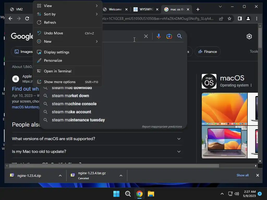
Task: Start voice search with microphone icon
Action: pos(159,36)
